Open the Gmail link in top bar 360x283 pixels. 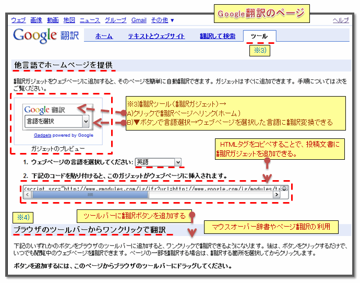139,20
